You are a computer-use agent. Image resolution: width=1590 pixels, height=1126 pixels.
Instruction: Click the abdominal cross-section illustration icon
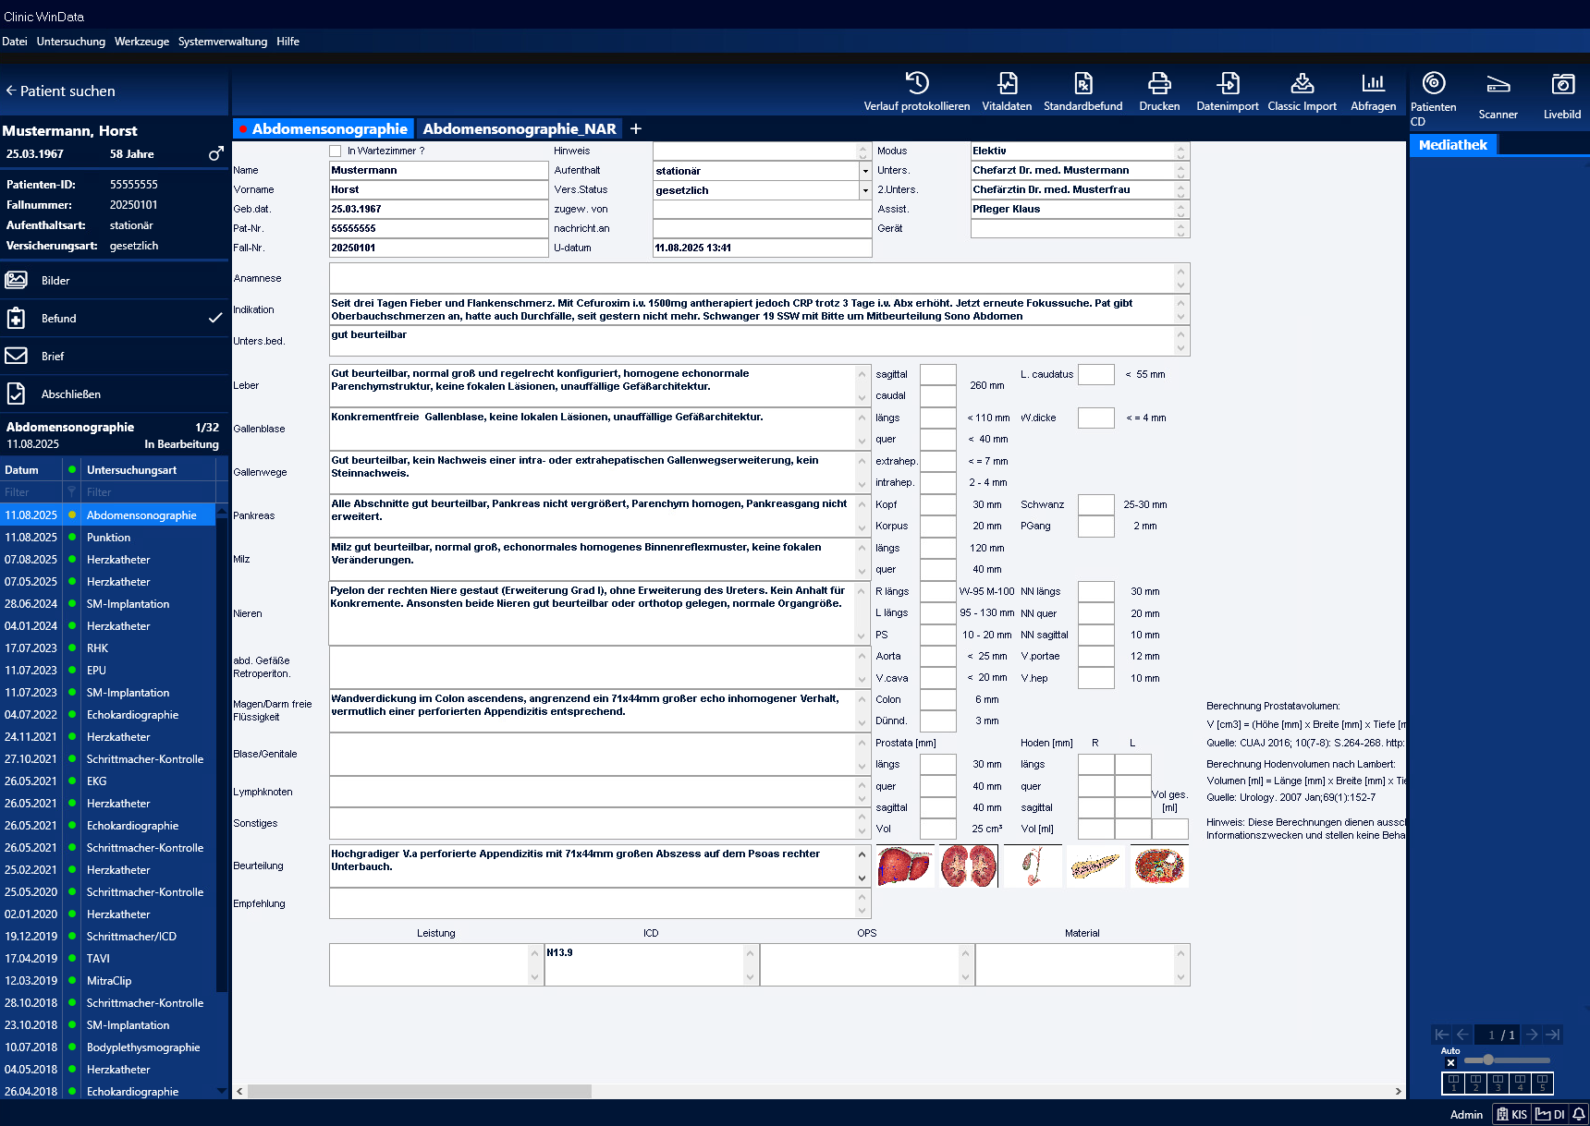click(x=1159, y=866)
